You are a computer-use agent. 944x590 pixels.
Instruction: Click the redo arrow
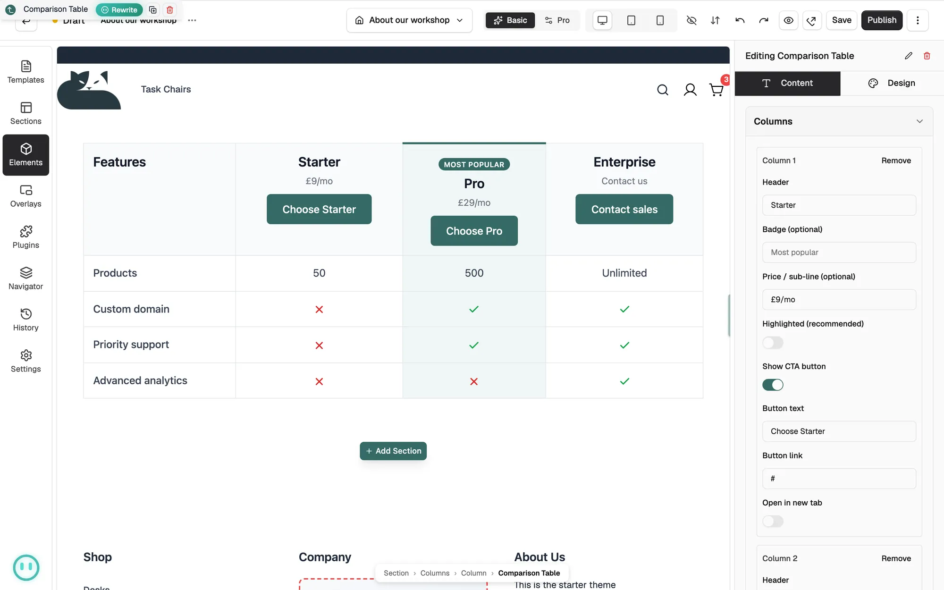pyautogui.click(x=764, y=20)
